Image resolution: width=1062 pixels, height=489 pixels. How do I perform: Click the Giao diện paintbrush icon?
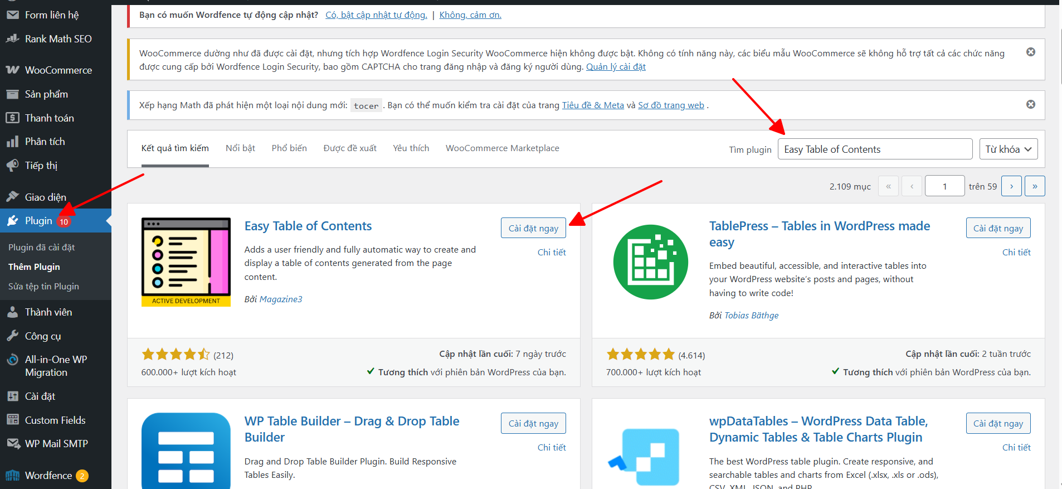[12, 197]
